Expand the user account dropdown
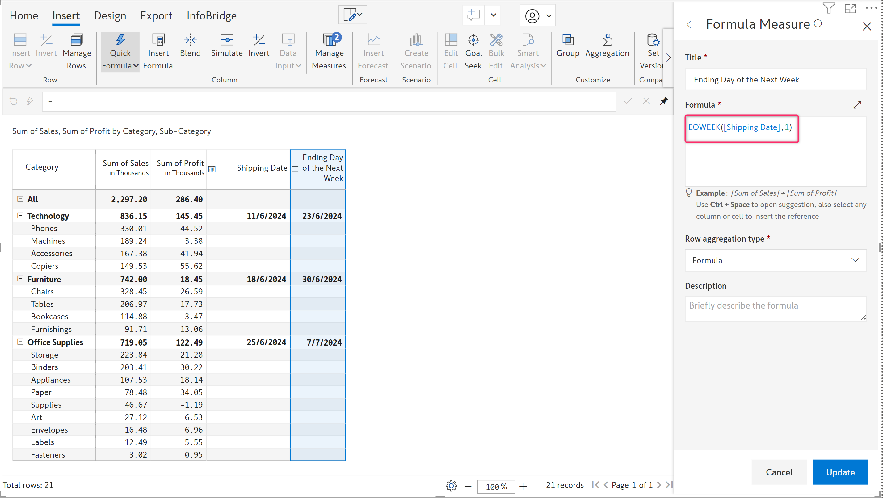The width and height of the screenshot is (883, 498). tap(549, 16)
